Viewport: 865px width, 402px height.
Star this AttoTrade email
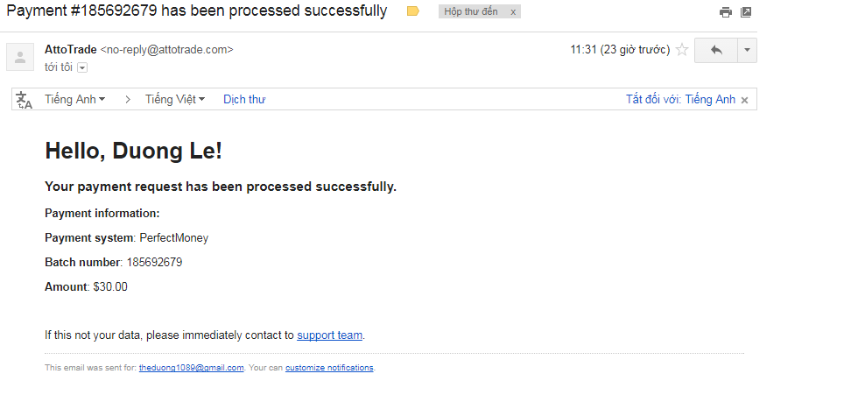pyautogui.click(x=682, y=50)
